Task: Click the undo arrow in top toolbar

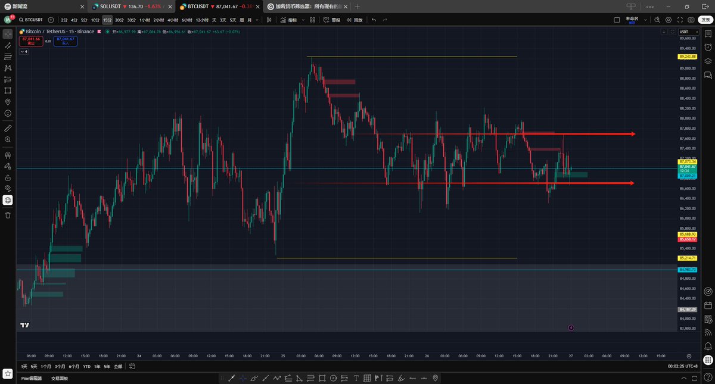Action: click(374, 20)
